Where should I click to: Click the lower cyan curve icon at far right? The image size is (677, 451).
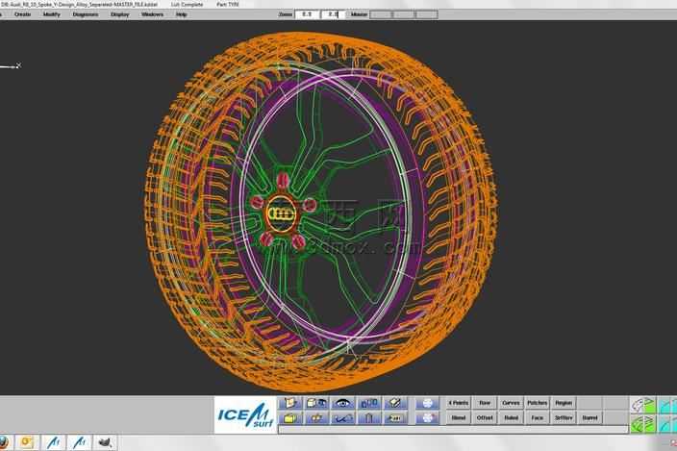(x=667, y=424)
